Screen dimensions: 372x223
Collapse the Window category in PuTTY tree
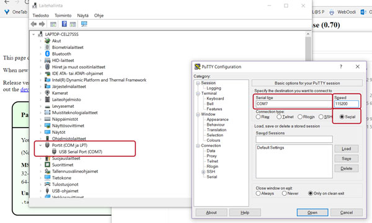pyautogui.click(x=198, y=115)
